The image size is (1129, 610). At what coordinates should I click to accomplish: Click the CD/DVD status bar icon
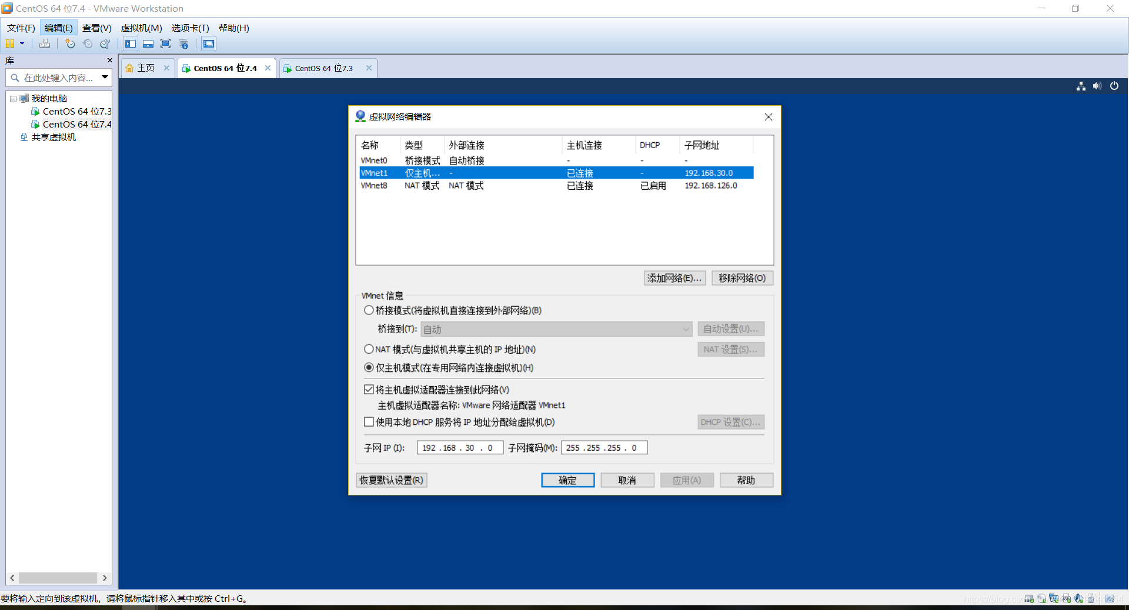point(1041,598)
